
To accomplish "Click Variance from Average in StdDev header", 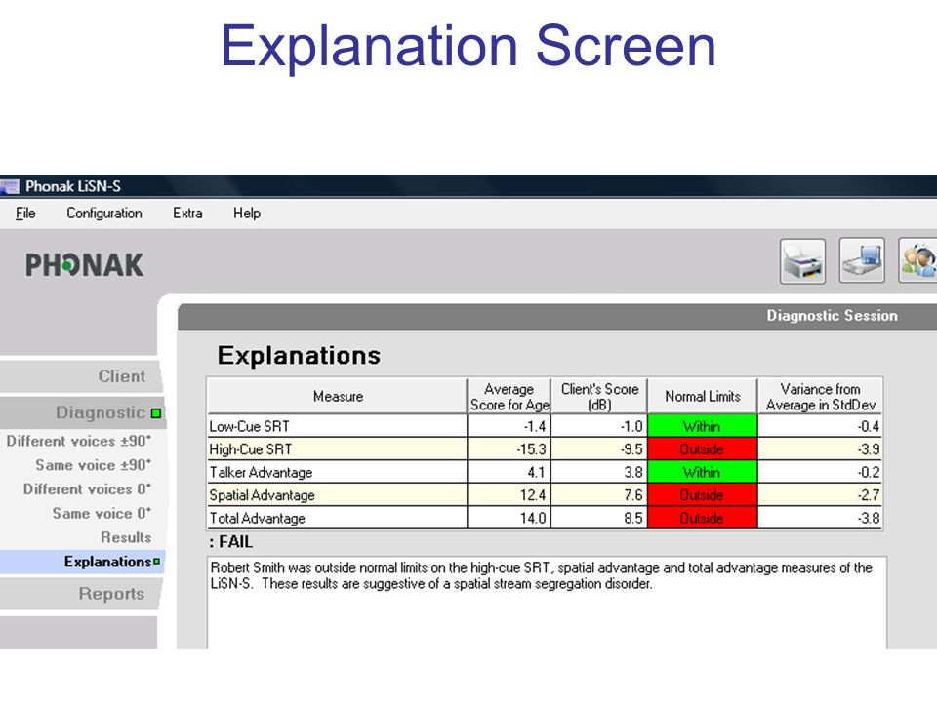I will coord(821,397).
